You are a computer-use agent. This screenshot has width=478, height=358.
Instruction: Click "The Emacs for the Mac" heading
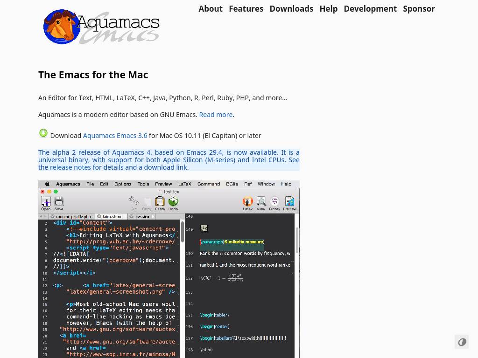coord(93,75)
